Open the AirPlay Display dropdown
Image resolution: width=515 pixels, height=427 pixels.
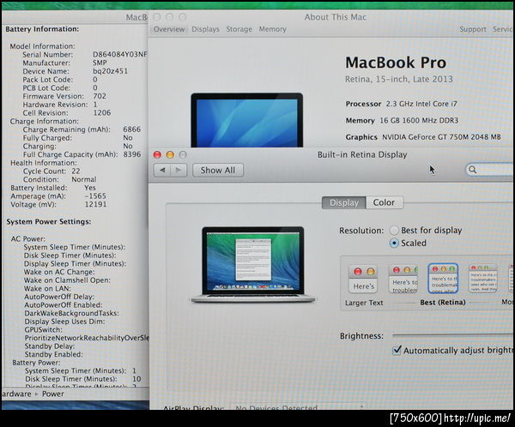point(299,407)
